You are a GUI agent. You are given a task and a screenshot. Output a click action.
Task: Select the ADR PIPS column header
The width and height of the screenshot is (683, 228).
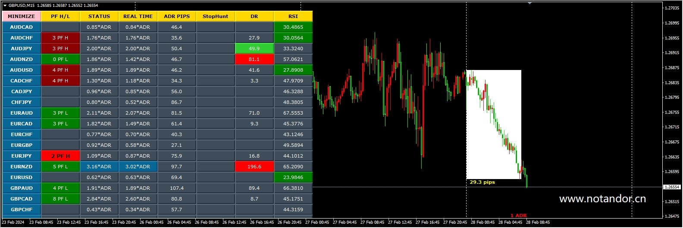pyautogui.click(x=177, y=16)
